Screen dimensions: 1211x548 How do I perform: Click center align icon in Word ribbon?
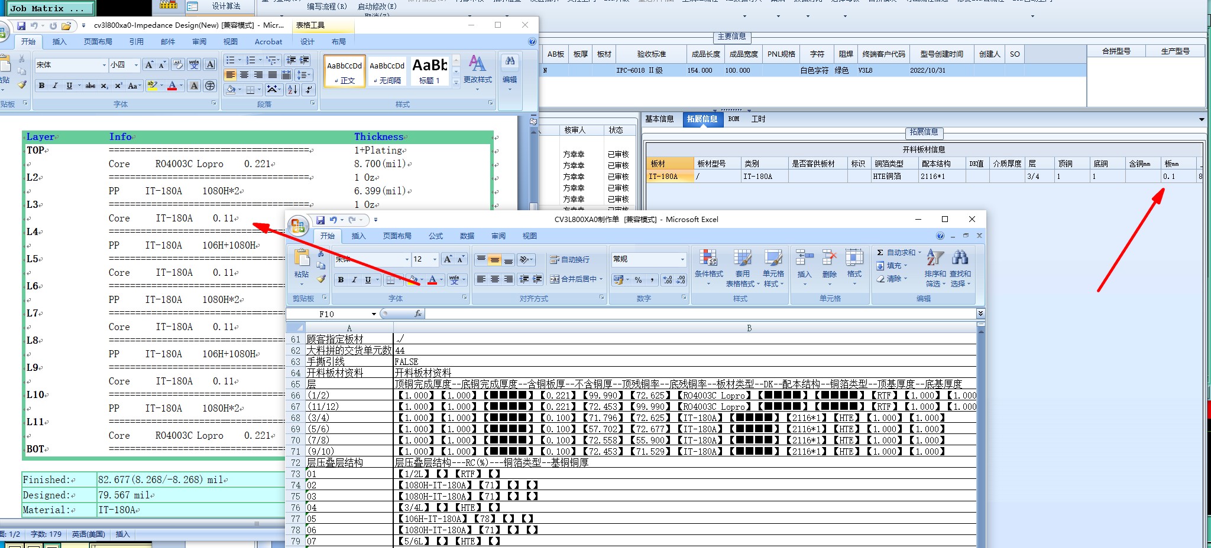coord(244,75)
